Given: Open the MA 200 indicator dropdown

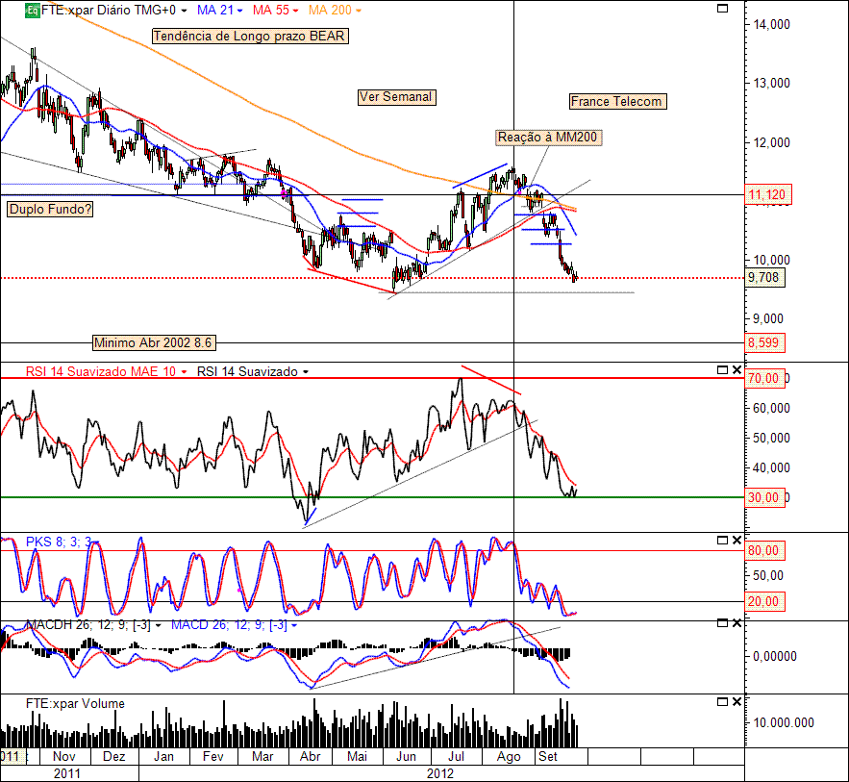Looking at the screenshot, I should (359, 11).
